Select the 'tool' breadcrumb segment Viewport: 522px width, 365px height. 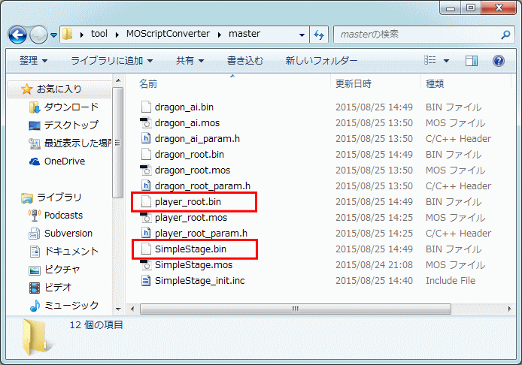pyautogui.click(x=99, y=34)
